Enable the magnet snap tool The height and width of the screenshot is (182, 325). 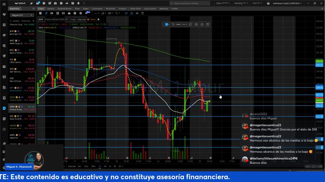(x=132, y=13)
